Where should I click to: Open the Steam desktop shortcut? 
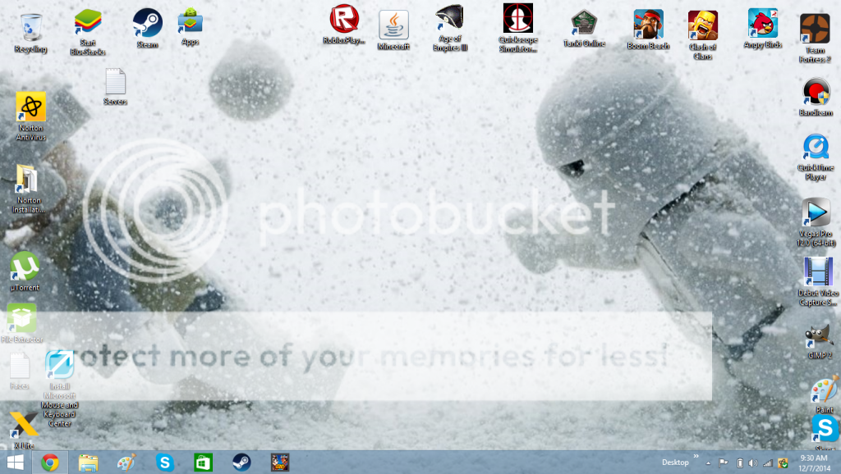click(x=148, y=24)
